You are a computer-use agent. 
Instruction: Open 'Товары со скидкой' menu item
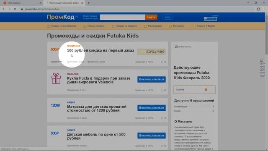tap(124, 26)
